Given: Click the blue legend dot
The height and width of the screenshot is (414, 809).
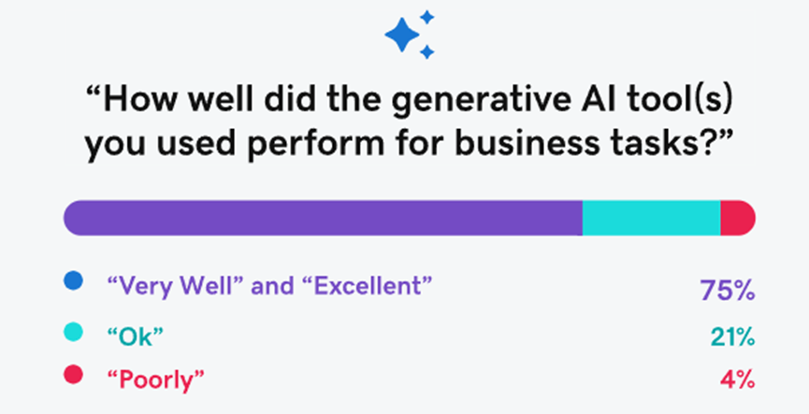Looking at the screenshot, I should (73, 281).
